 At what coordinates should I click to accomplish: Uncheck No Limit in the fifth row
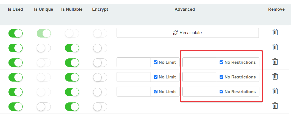pyautogui.click(x=156, y=92)
